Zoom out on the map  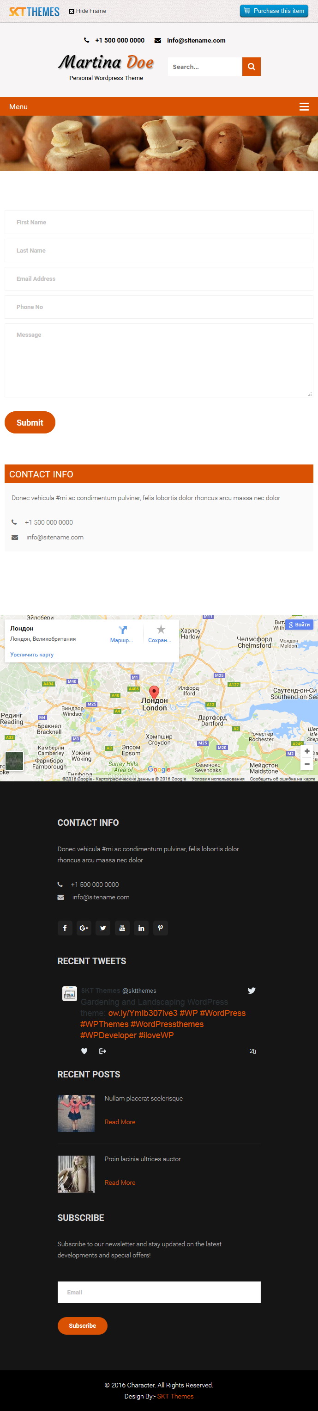click(x=307, y=764)
